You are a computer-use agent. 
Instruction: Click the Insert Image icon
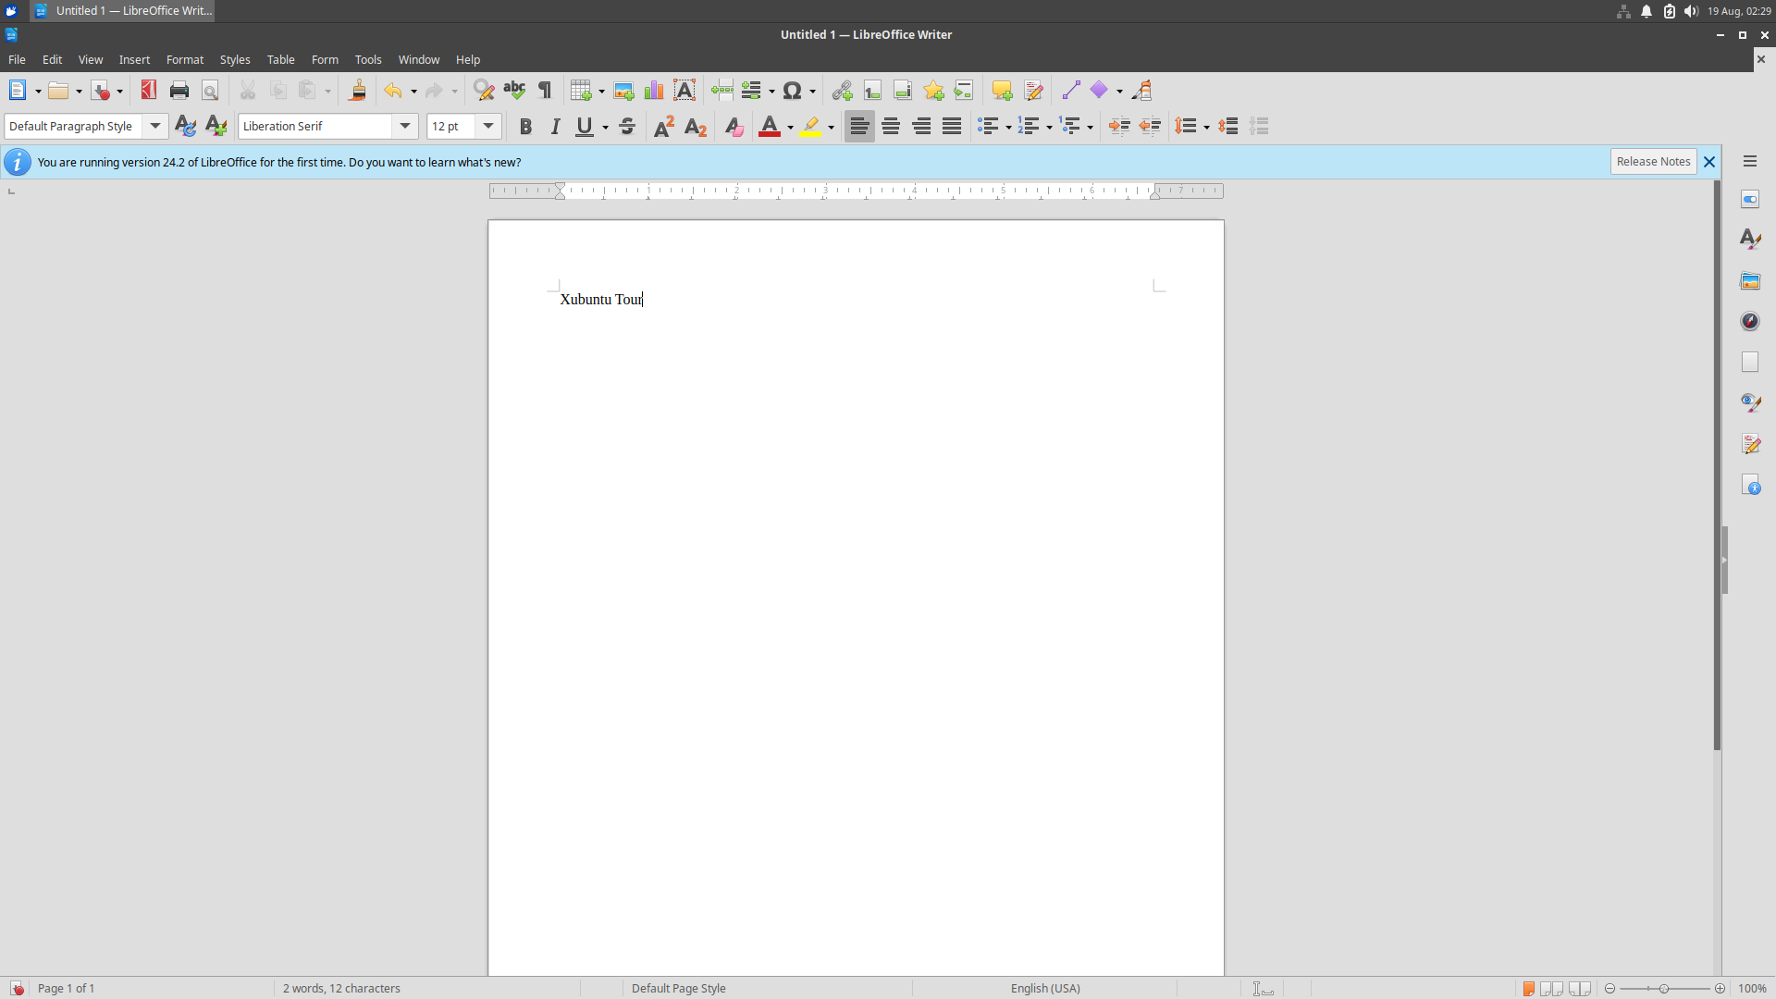[x=623, y=90]
